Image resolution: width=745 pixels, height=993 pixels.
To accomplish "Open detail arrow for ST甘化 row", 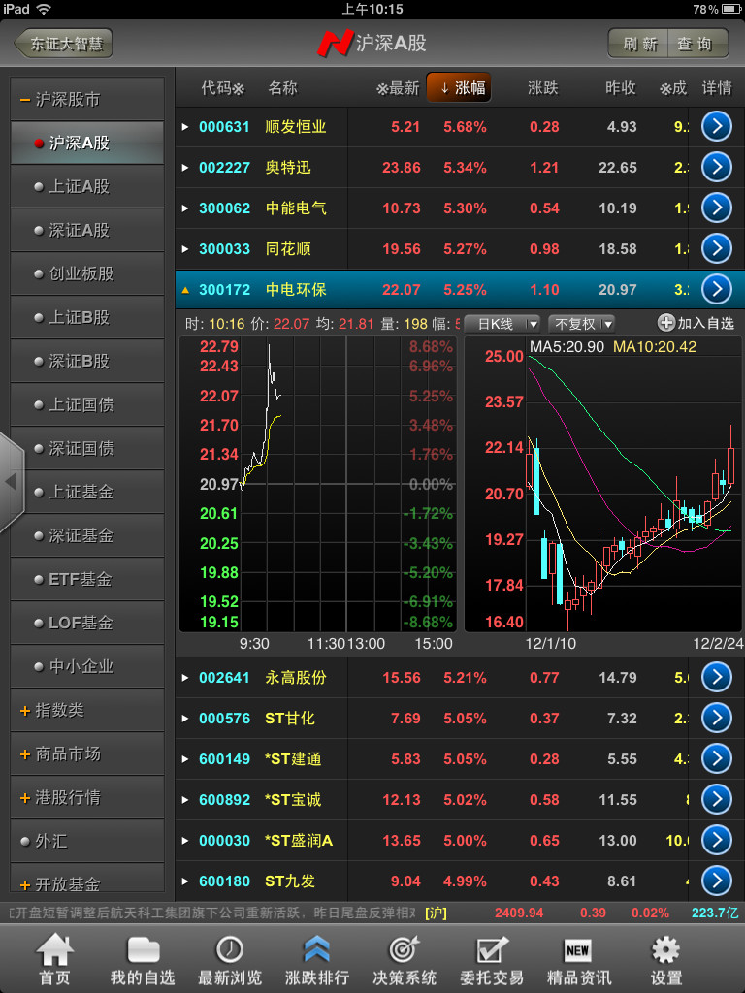I will (x=717, y=719).
